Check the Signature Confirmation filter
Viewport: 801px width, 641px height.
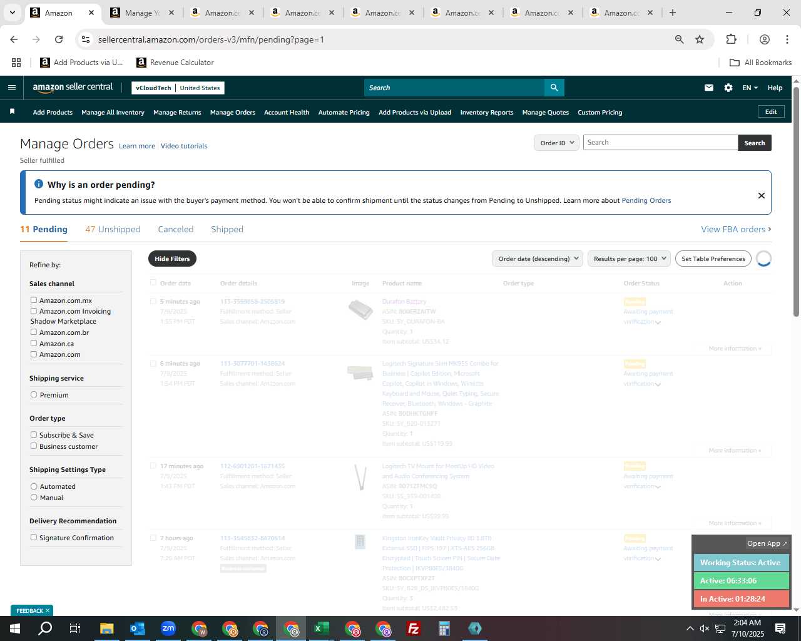click(x=34, y=537)
